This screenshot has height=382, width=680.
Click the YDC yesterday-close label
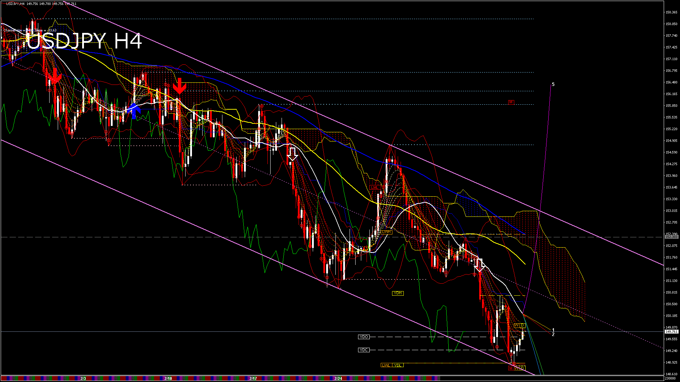pos(363,350)
